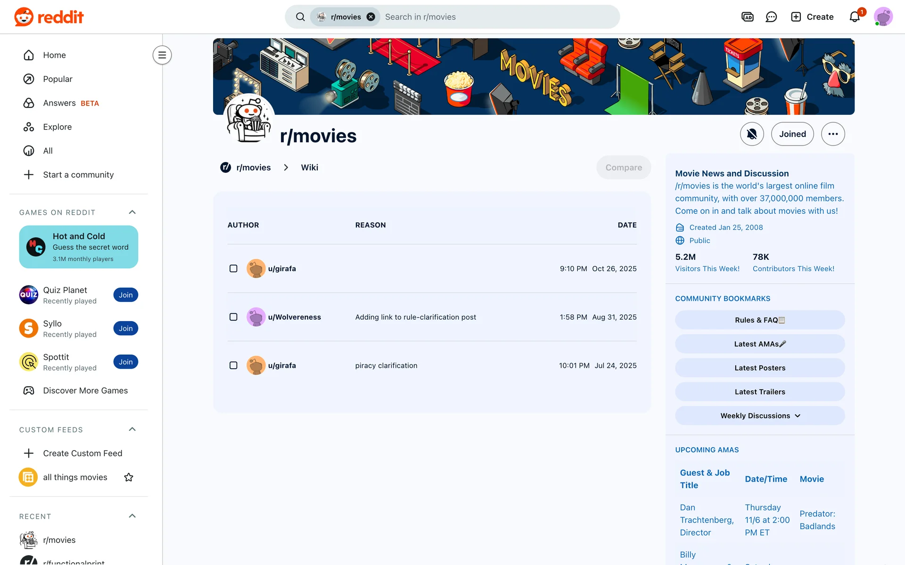Viewport: 905px width, 565px height.
Task: Collapse the Games on Reddit section
Action: pyautogui.click(x=132, y=212)
